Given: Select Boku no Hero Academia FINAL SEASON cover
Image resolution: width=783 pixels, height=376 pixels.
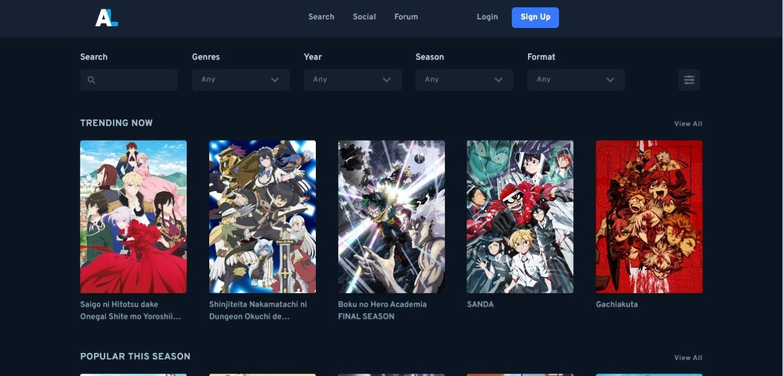Looking at the screenshot, I should point(391,216).
